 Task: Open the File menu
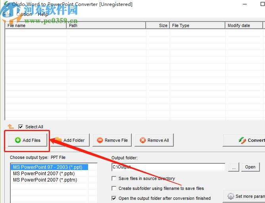point(7,14)
